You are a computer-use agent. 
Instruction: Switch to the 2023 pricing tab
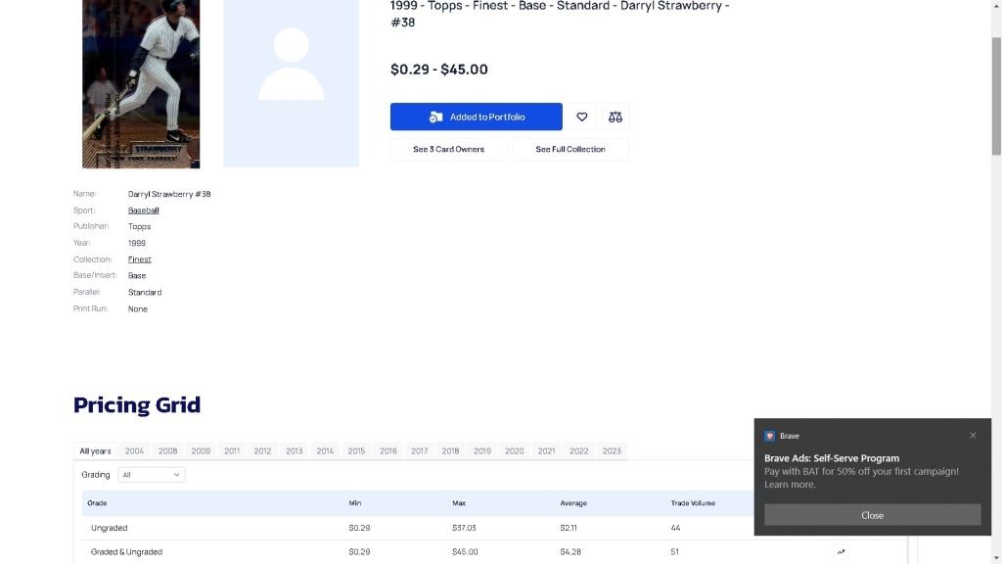coord(612,451)
